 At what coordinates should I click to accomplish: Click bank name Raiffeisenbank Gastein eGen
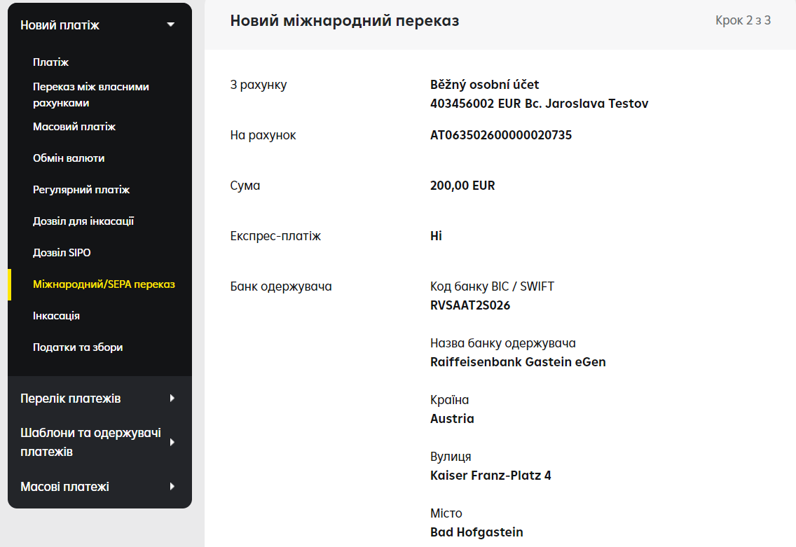point(518,362)
